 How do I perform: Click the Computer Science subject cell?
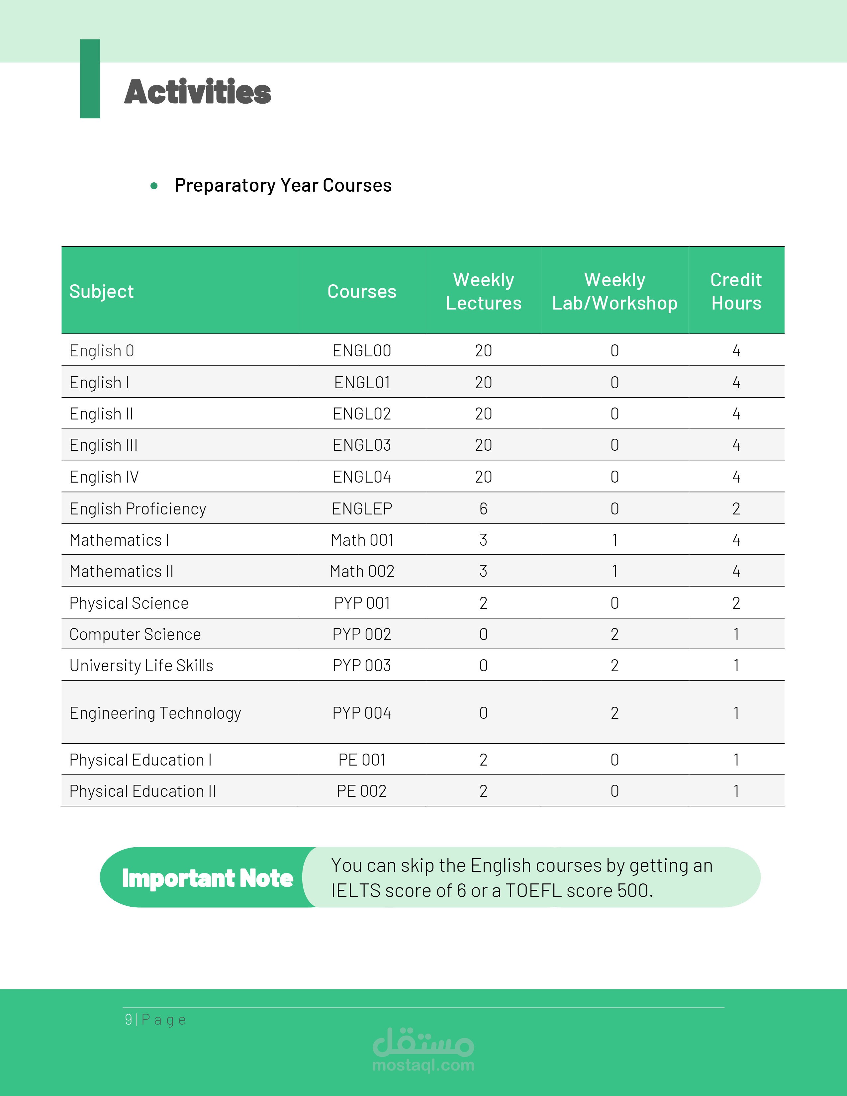click(135, 634)
